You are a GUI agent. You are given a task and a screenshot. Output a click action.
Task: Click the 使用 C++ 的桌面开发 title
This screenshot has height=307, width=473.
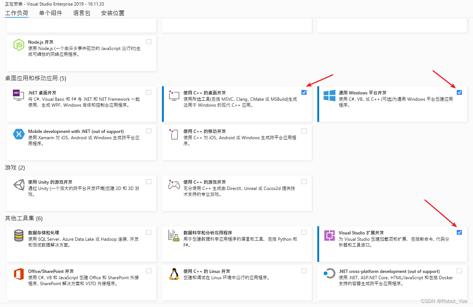click(x=205, y=93)
